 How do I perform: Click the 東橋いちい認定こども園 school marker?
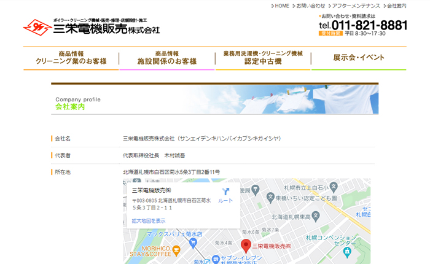[270, 198]
